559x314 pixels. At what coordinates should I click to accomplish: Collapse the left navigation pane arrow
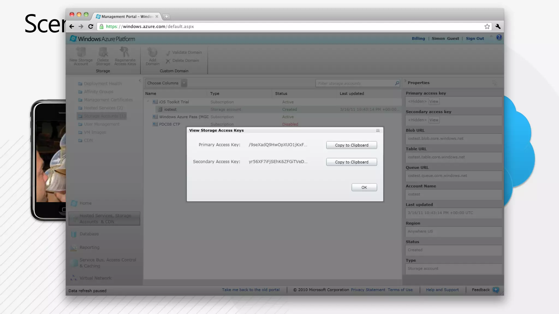pos(140,81)
